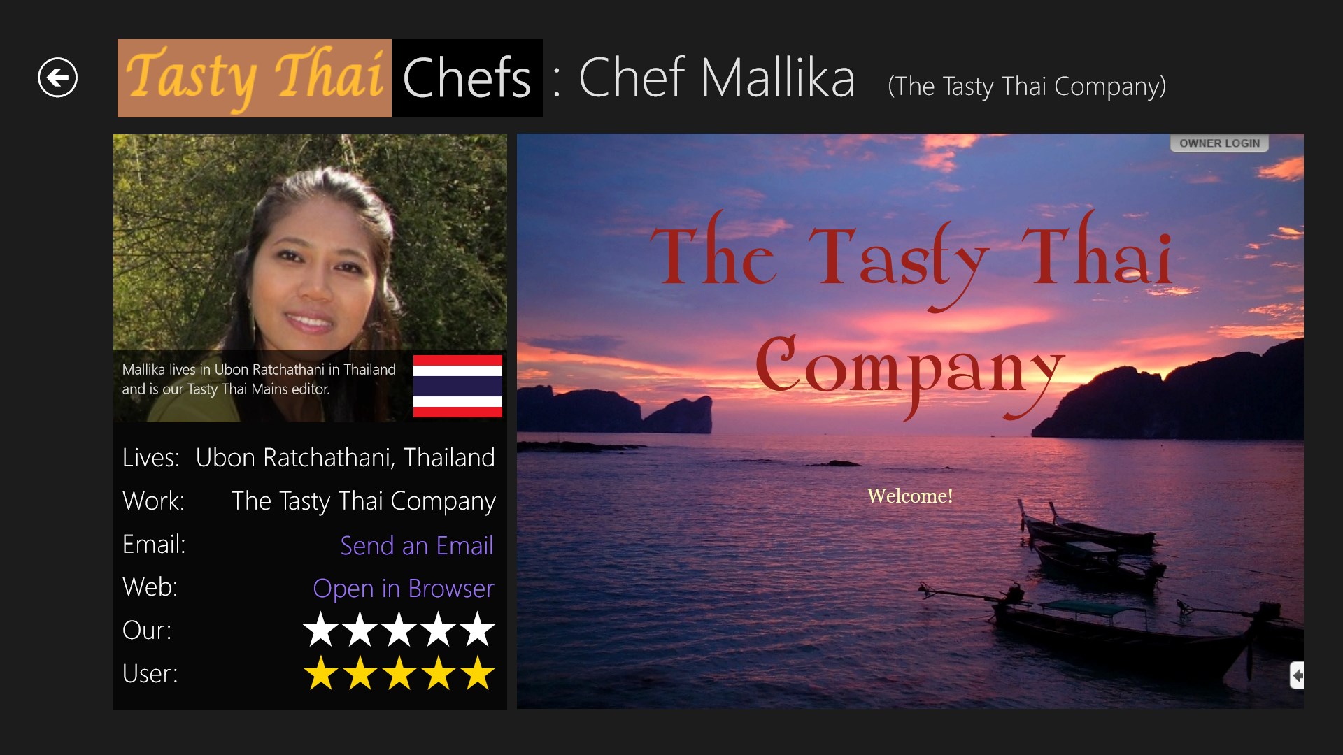Click the Open in Browser link
The image size is (1343, 755).
pos(404,589)
